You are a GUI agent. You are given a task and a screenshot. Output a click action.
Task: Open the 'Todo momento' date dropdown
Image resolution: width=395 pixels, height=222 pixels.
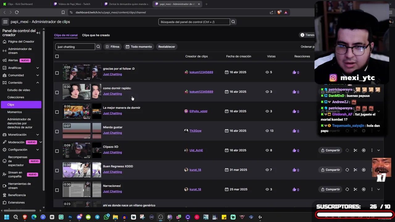coord(139,47)
